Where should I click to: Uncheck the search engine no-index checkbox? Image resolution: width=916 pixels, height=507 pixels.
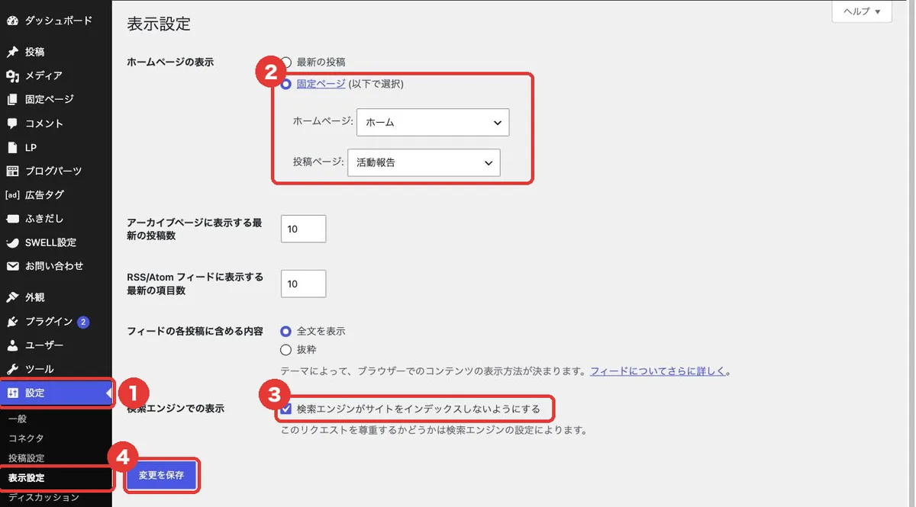(286, 409)
